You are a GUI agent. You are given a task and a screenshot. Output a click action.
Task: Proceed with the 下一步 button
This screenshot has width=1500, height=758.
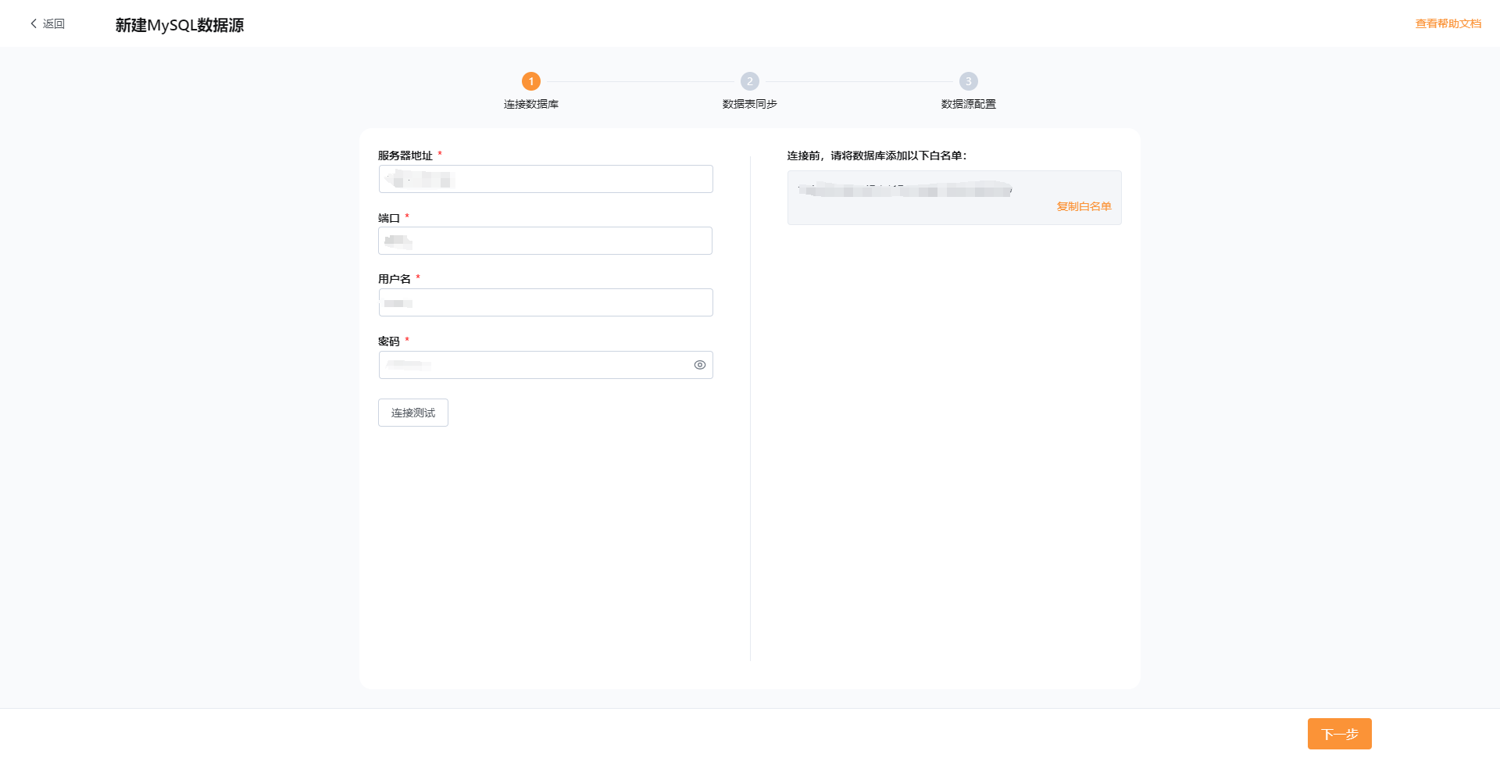coord(1340,734)
